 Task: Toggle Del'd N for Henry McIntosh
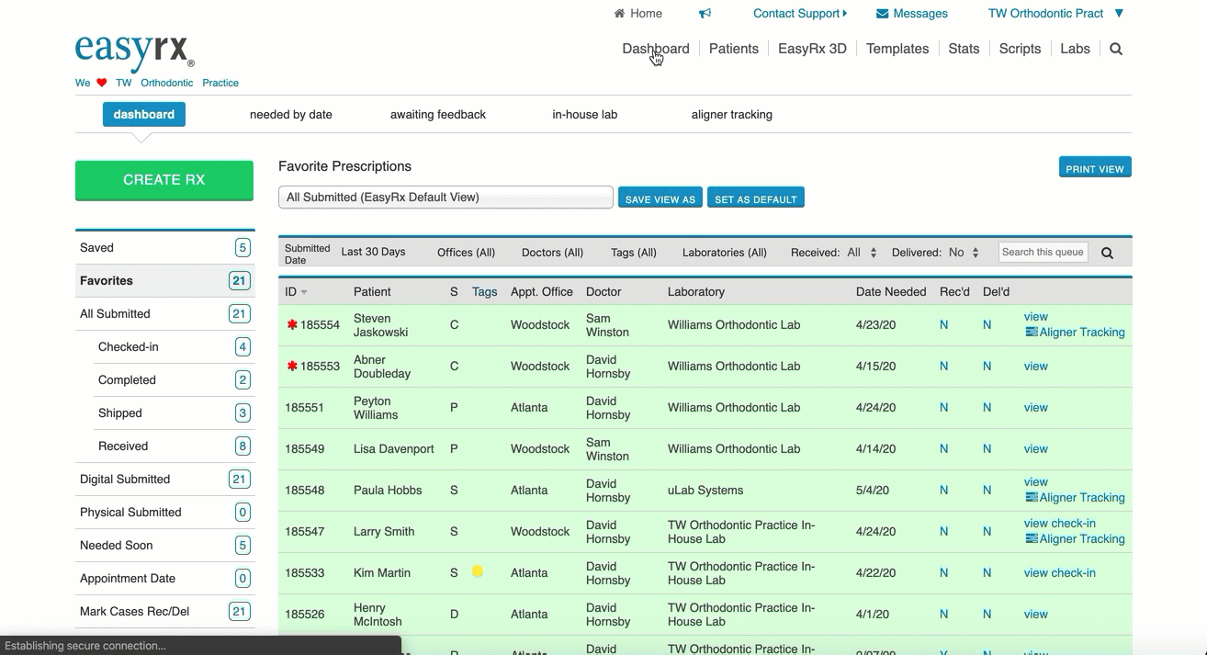(987, 615)
